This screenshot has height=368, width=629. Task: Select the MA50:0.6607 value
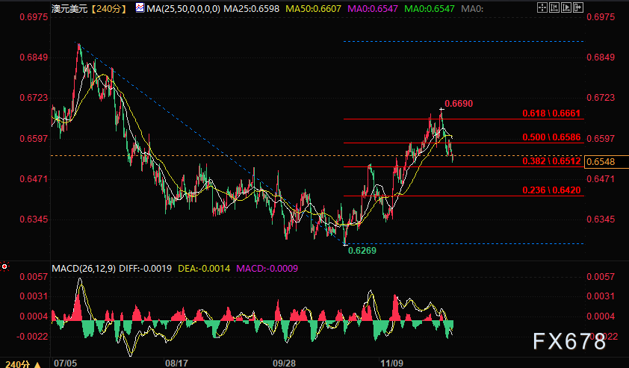point(313,8)
